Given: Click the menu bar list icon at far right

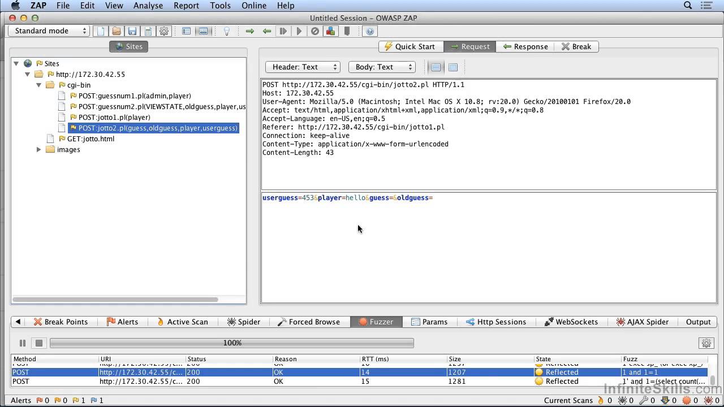Looking at the screenshot, I should [706, 6].
